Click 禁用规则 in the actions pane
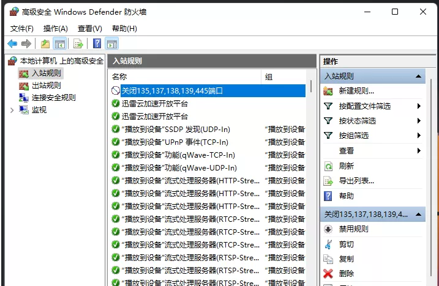The height and width of the screenshot is (286, 439). pos(354,229)
